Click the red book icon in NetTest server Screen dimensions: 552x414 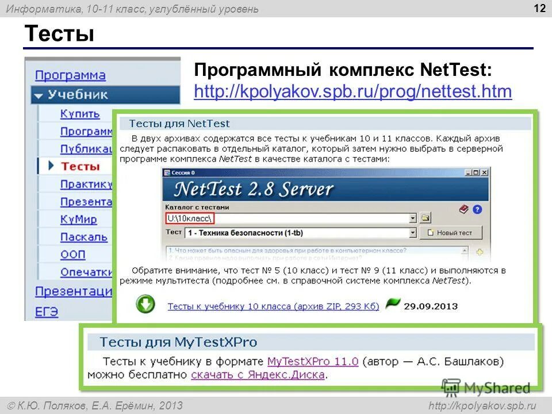coord(463,210)
